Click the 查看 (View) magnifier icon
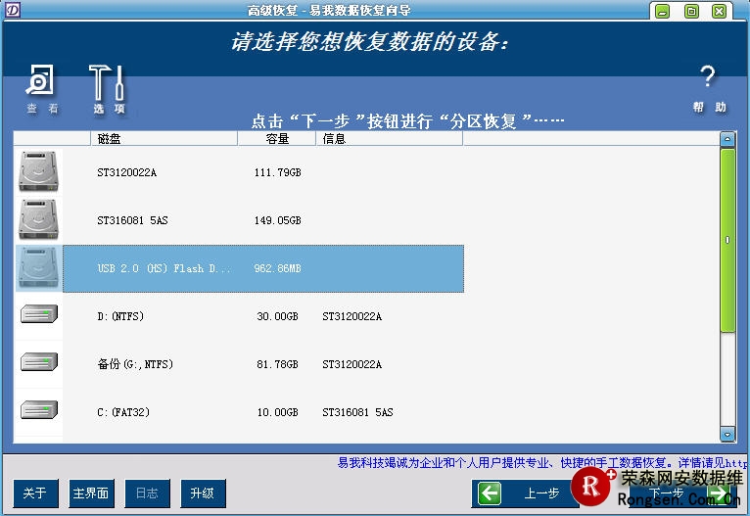The image size is (750, 516). (x=41, y=82)
